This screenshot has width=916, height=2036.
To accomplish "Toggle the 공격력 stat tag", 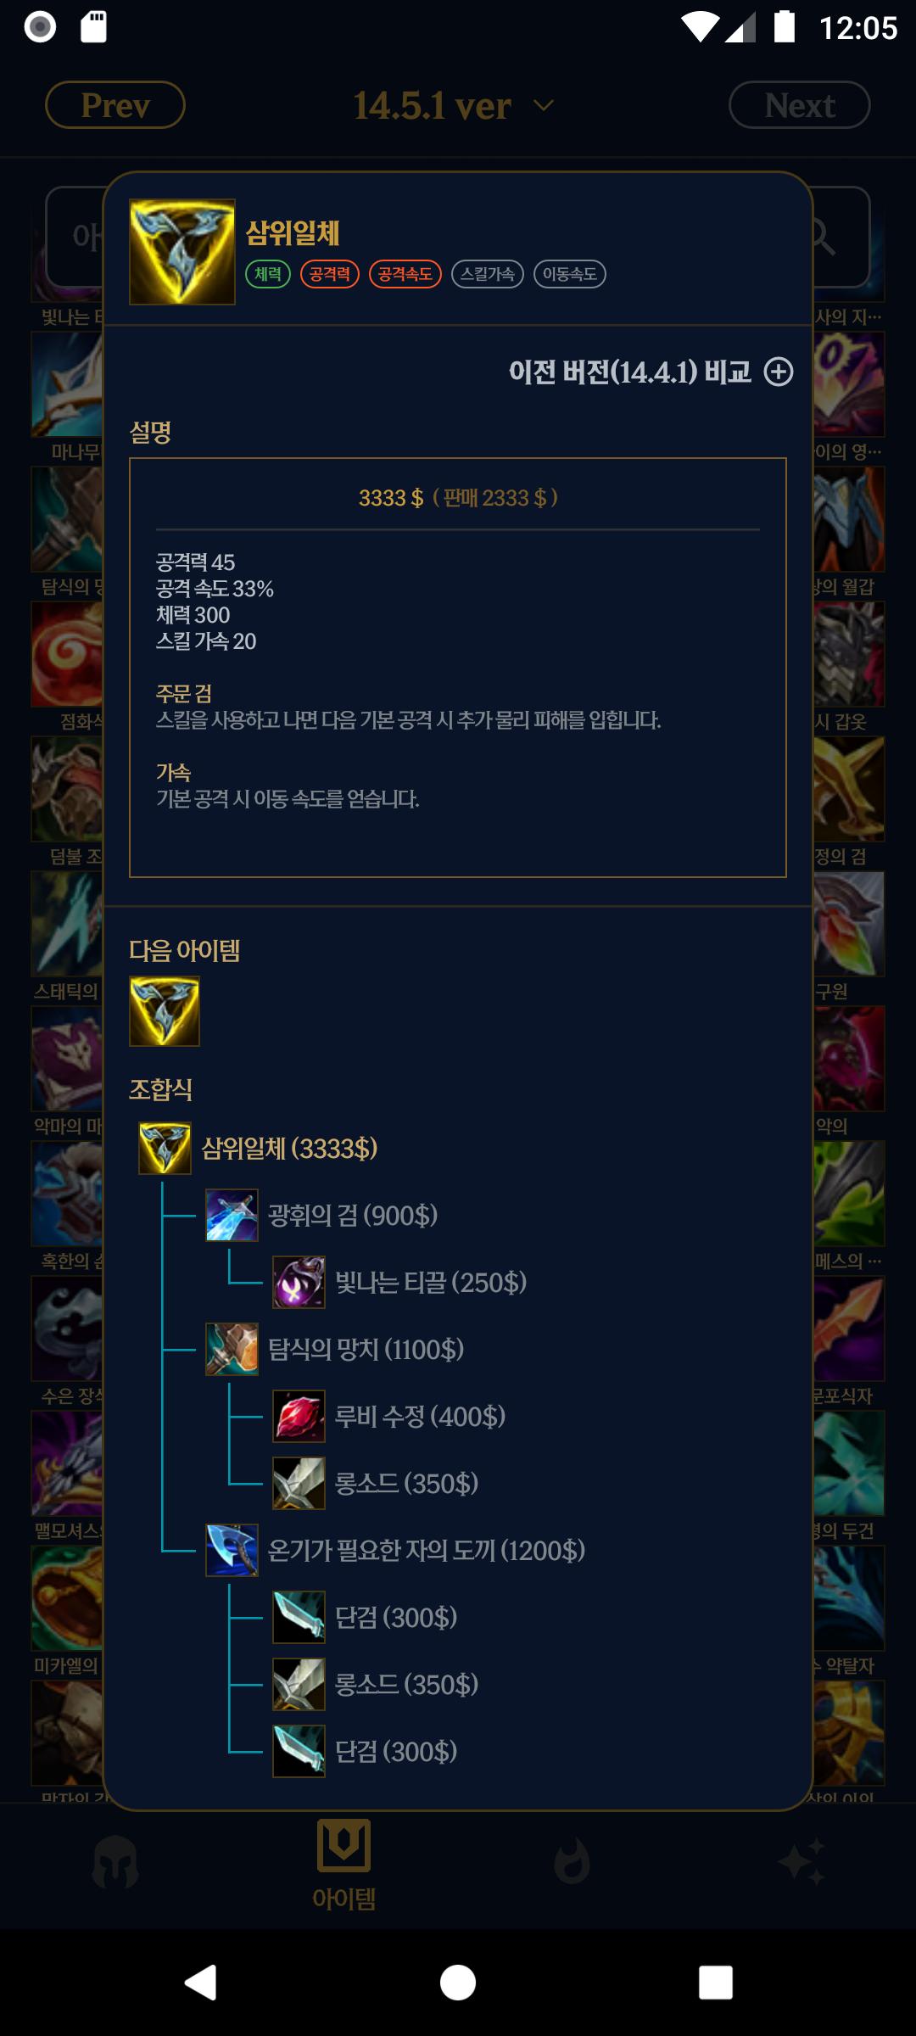I will pos(330,274).
